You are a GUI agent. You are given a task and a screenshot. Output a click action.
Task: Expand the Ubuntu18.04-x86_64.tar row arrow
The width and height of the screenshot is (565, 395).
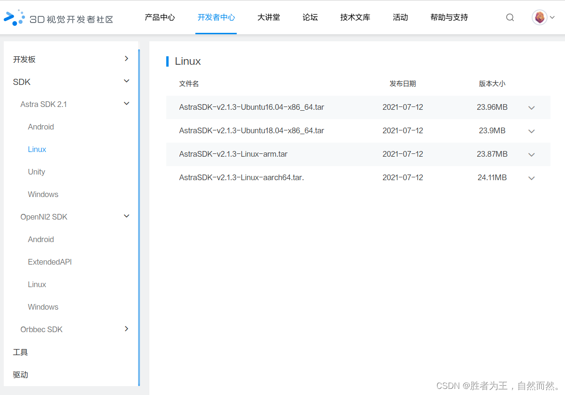(532, 131)
